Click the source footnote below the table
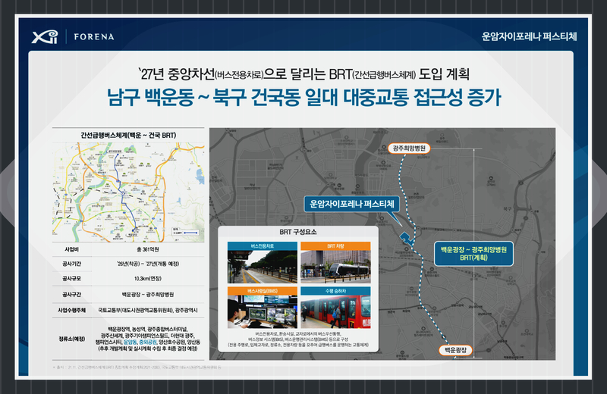607x394 pixels. click(x=137, y=367)
